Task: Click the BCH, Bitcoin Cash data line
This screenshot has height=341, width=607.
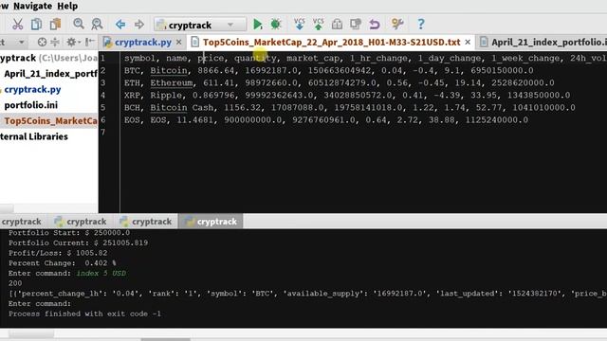Action: (349, 107)
